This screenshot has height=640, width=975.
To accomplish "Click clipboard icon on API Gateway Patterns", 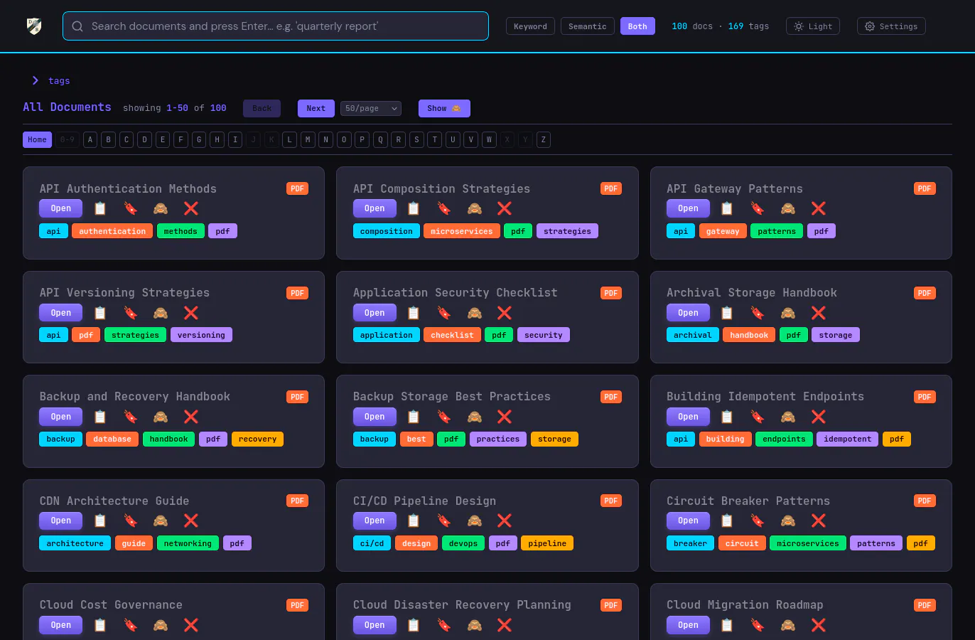I will pos(727,208).
